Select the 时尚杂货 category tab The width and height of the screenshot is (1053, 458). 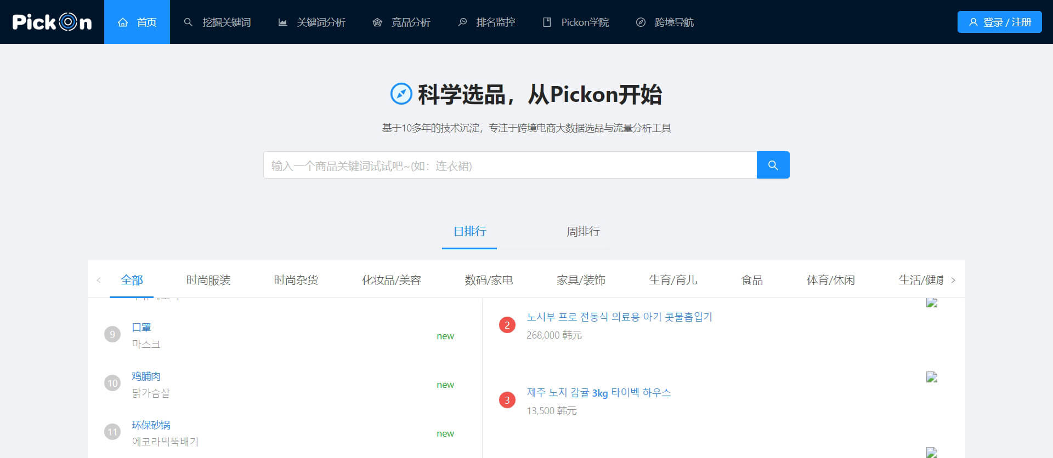pos(296,280)
